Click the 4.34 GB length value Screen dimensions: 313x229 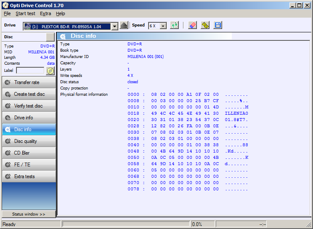click(x=47, y=58)
